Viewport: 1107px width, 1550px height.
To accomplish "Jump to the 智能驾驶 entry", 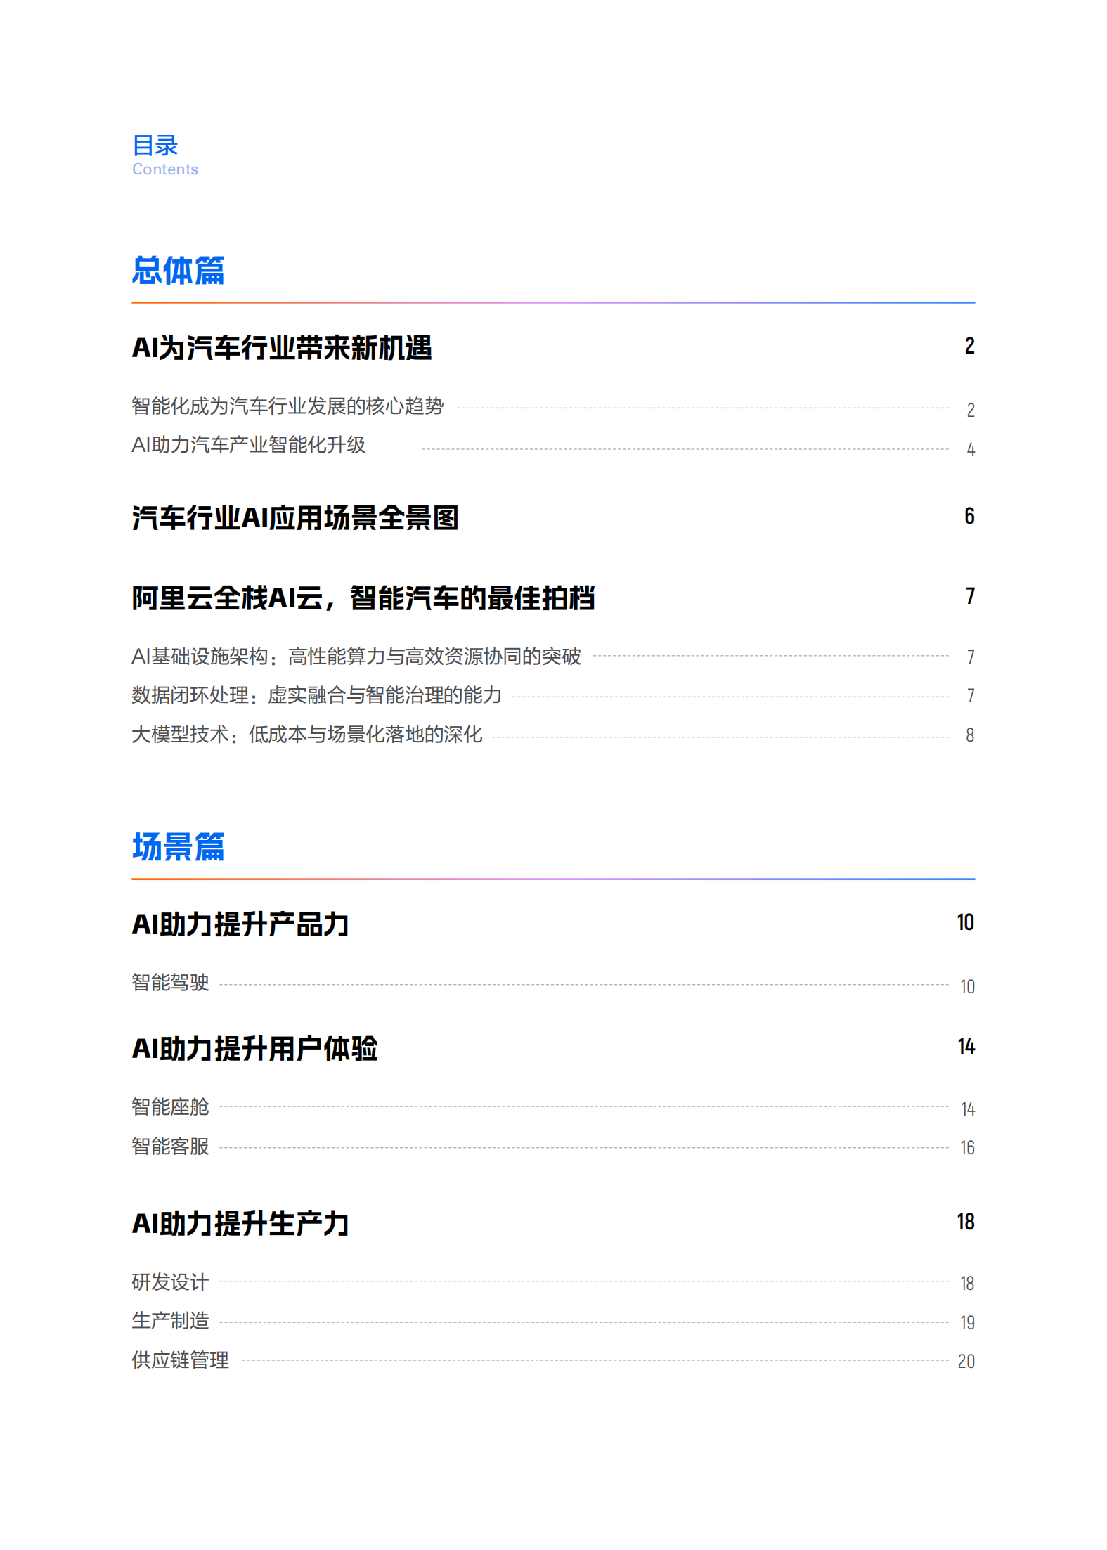I will tap(170, 983).
